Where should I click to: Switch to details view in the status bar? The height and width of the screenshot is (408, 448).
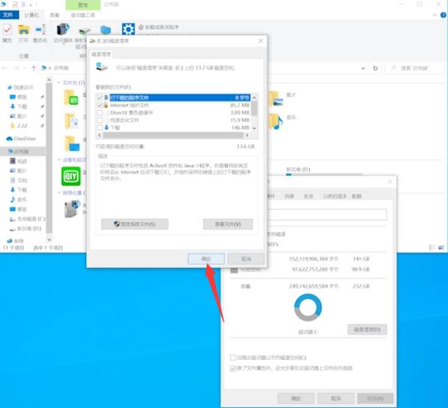(x=432, y=247)
